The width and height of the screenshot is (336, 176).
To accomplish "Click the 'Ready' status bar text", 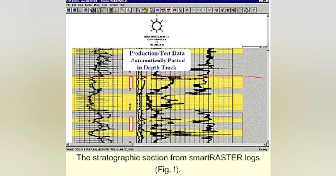I will tap(263, 149).
